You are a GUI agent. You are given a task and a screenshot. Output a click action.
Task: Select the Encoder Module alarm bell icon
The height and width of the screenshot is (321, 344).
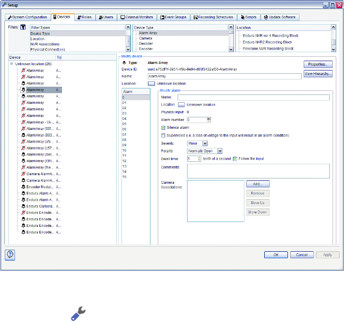click(24, 187)
